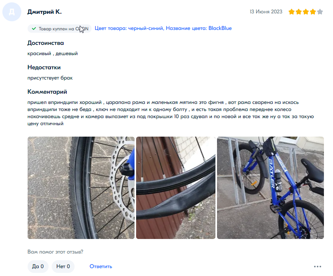Vote 'Да' that review helped
The width and height of the screenshot is (333, 276).
tap(38, 266)
